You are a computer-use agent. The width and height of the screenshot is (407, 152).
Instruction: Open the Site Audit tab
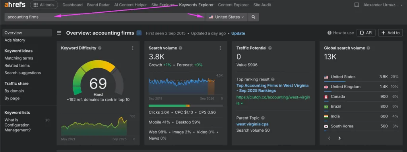pyautogui.click(x=262, y=5)
